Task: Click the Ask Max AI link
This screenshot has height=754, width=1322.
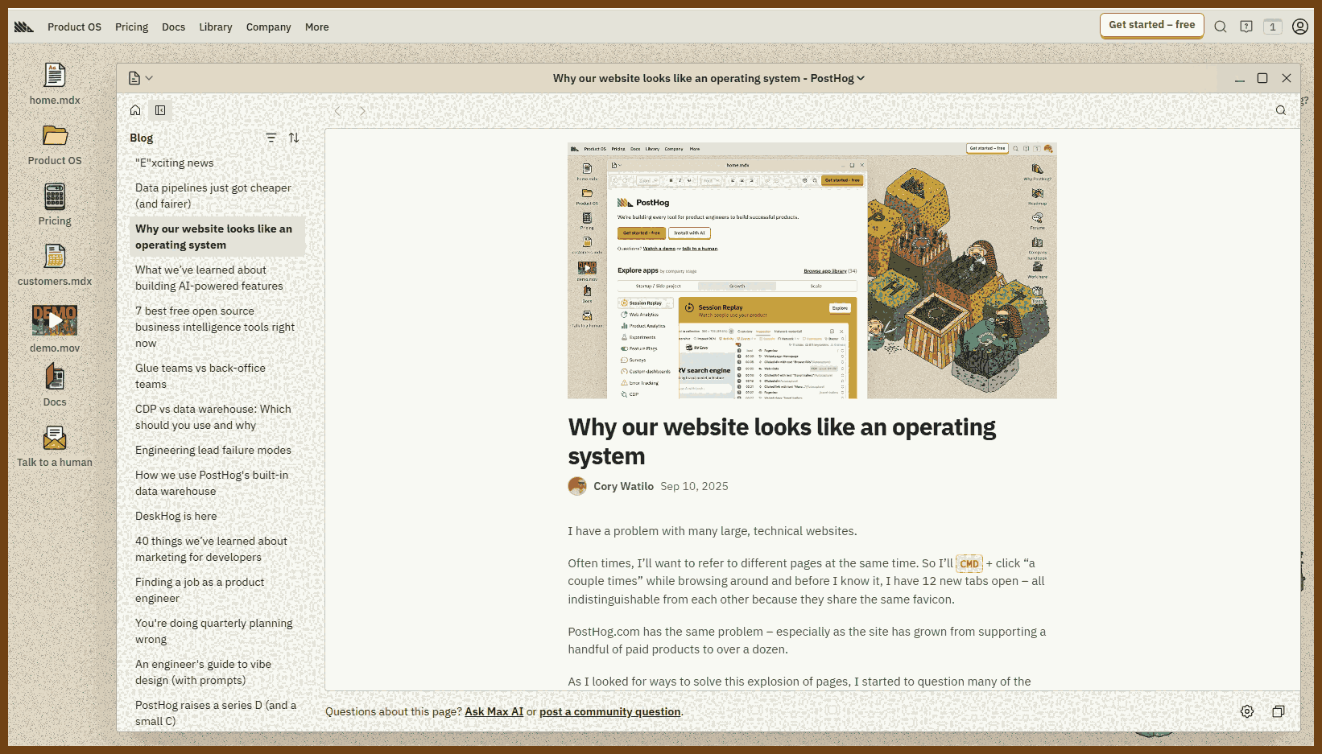Action: click(494, 711)
